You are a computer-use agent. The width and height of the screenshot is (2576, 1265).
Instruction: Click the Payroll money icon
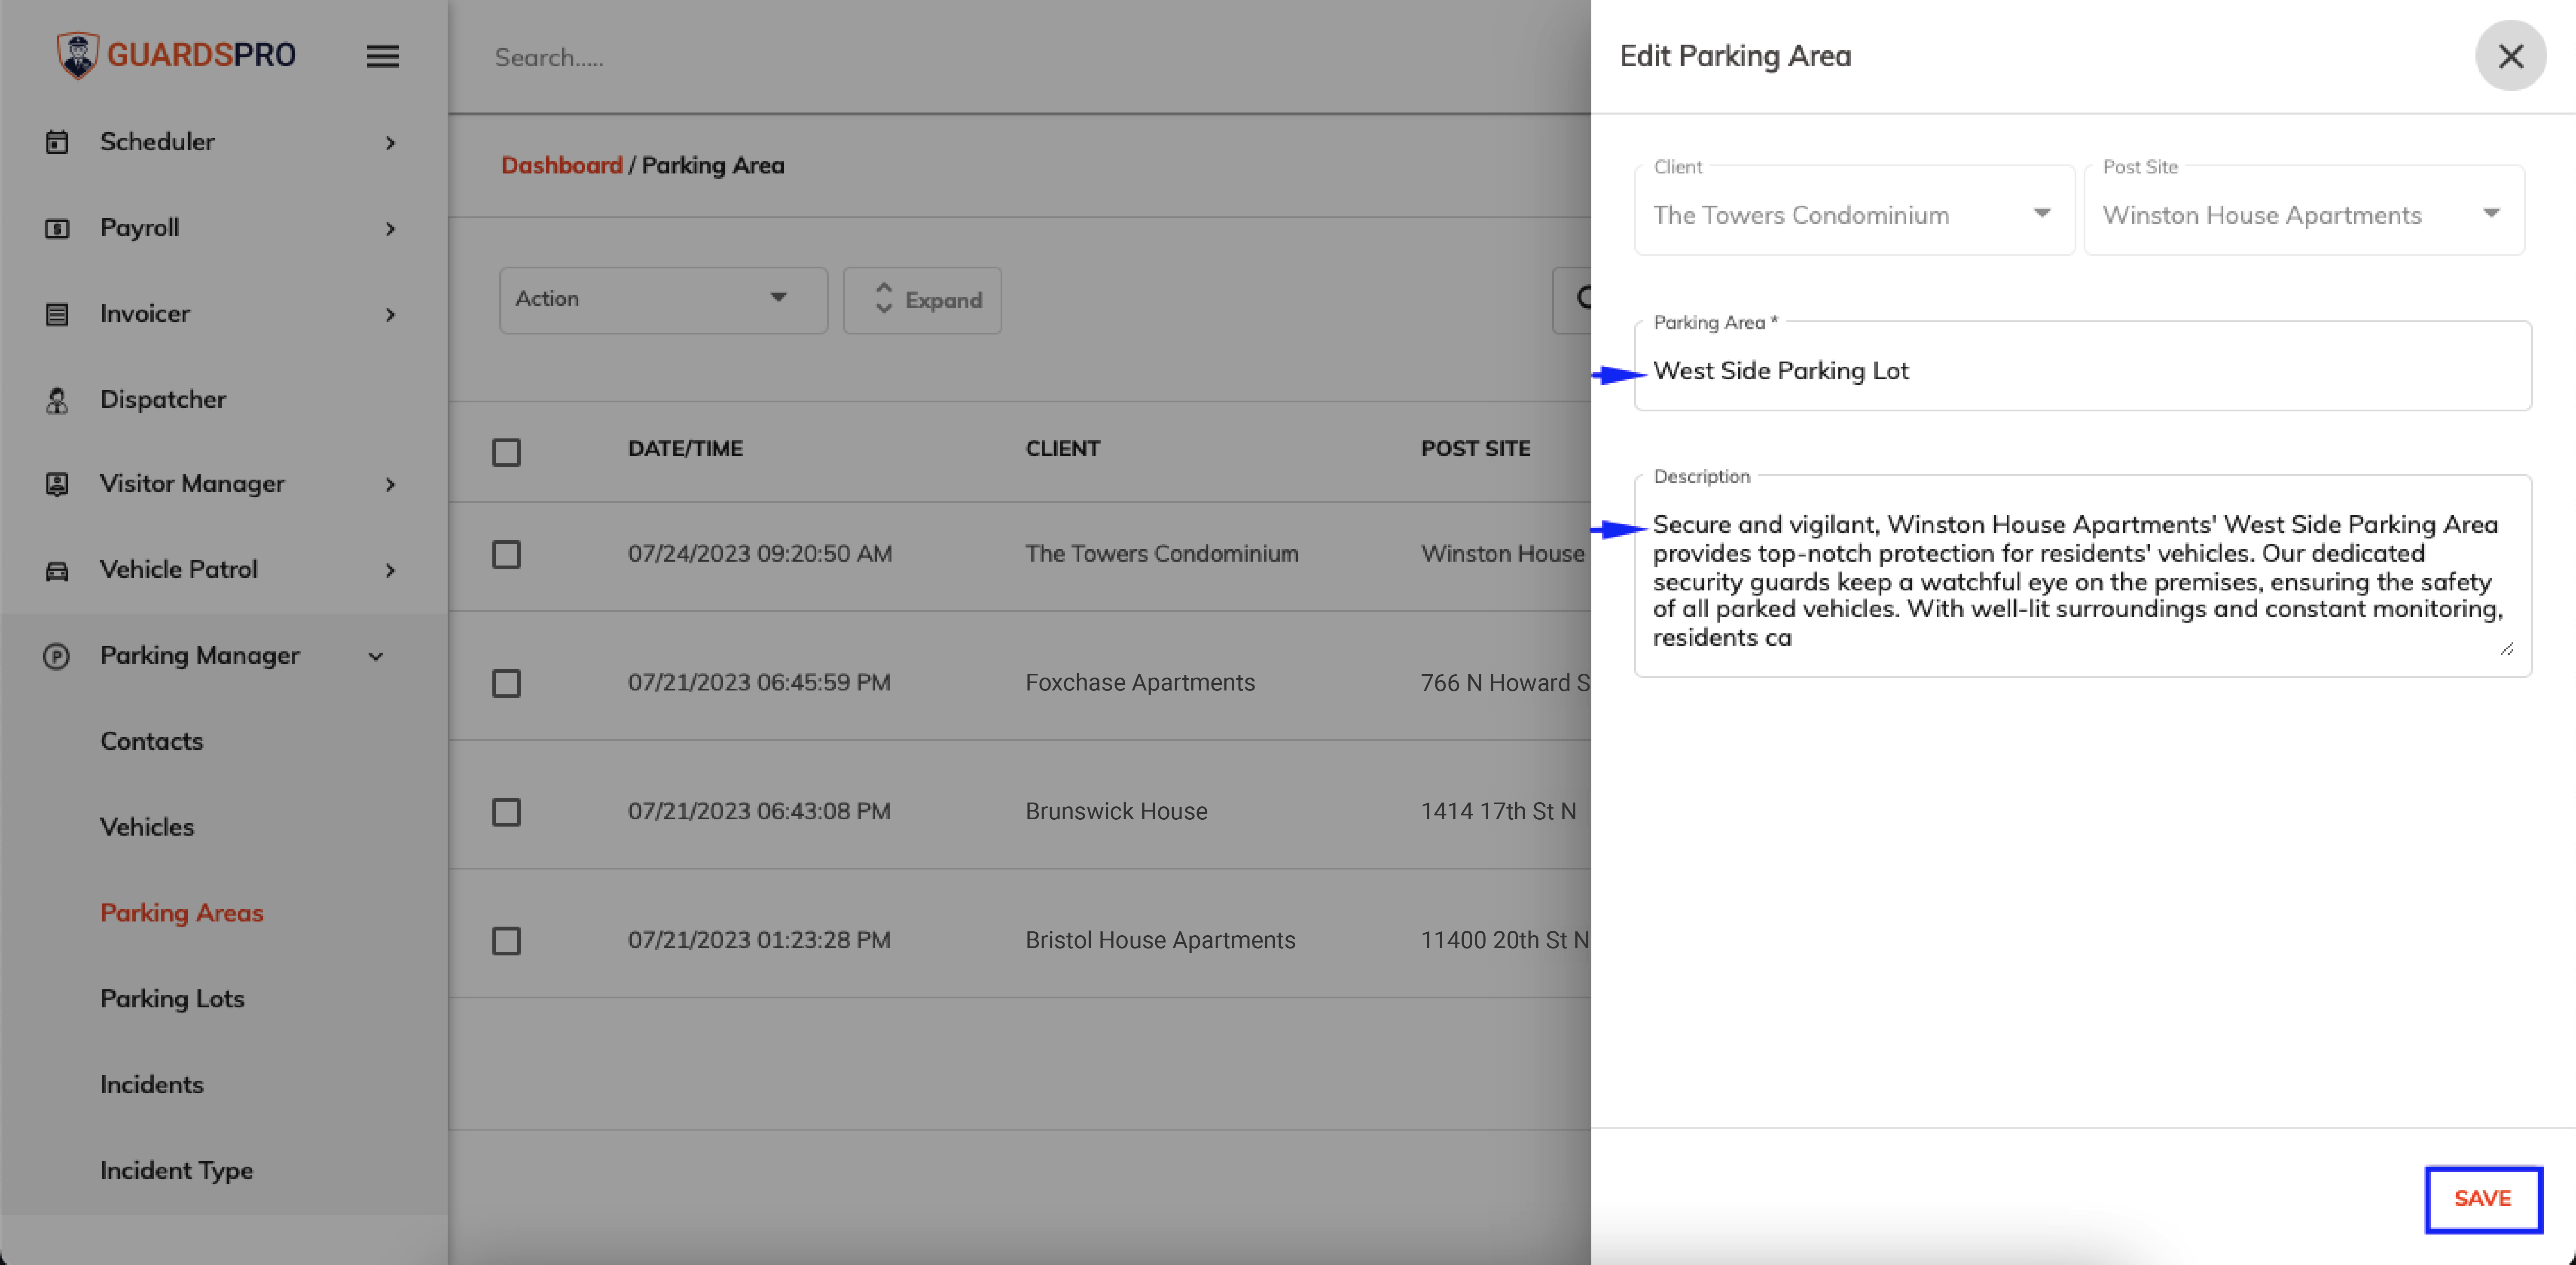(x=57, y=229)
